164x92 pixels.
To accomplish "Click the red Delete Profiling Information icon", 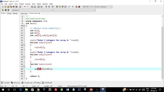I will click(79, 7).
